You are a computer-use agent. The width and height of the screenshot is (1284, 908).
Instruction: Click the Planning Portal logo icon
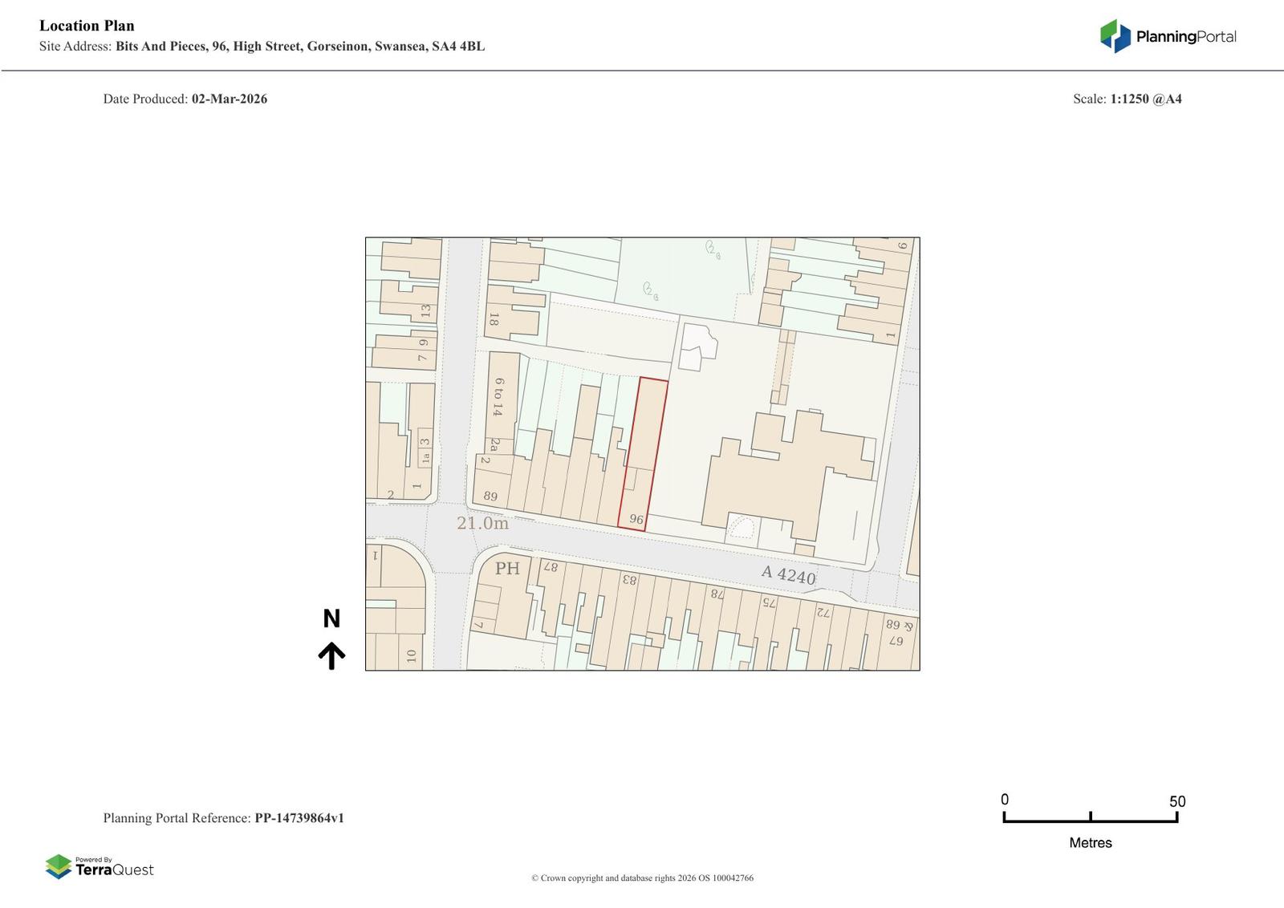(1115, 36)
